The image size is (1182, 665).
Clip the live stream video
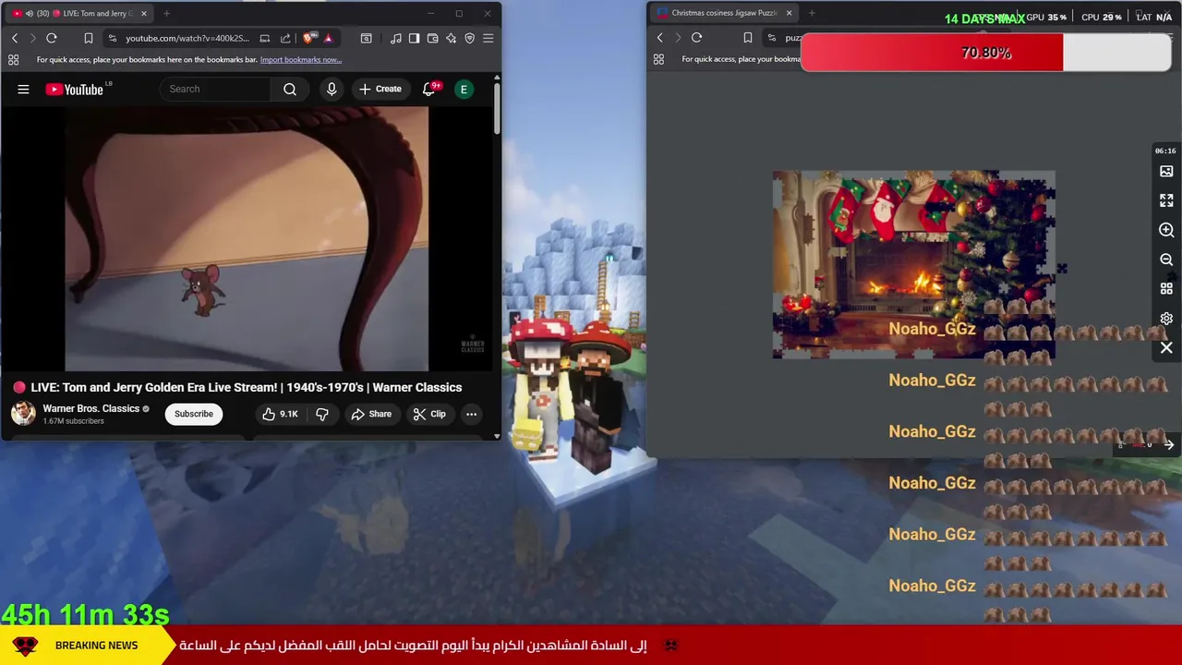click(x=429, y=414)
